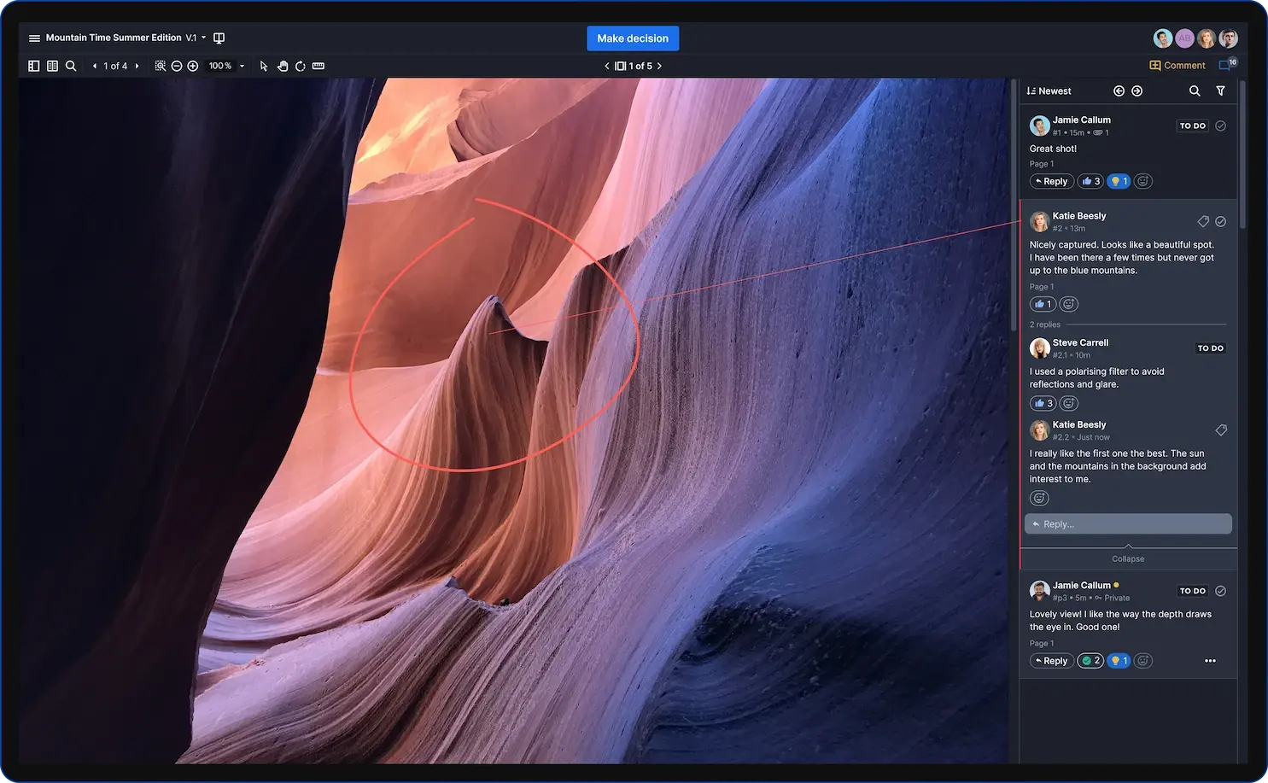
Task: Select the Measure ruler tool
Action: [318, 65]
